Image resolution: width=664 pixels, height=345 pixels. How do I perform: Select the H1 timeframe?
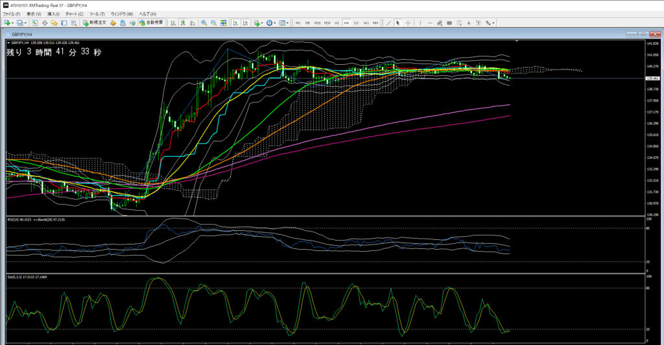[x=337, y=23]
